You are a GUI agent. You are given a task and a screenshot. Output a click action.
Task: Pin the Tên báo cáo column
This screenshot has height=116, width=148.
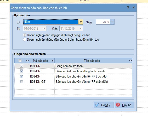tap(130, 60)
